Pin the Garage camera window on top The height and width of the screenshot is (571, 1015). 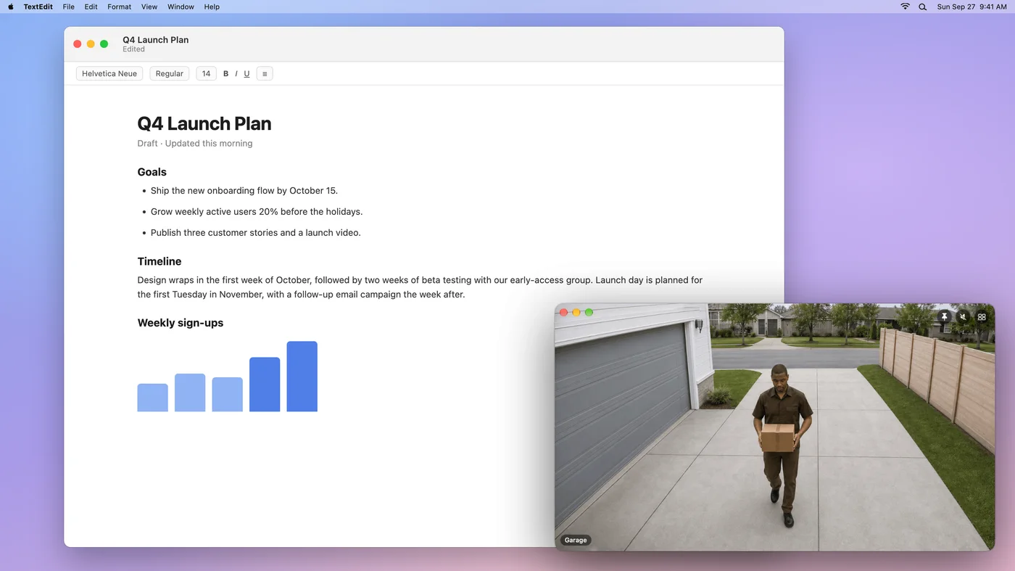(x=944, y=317)
